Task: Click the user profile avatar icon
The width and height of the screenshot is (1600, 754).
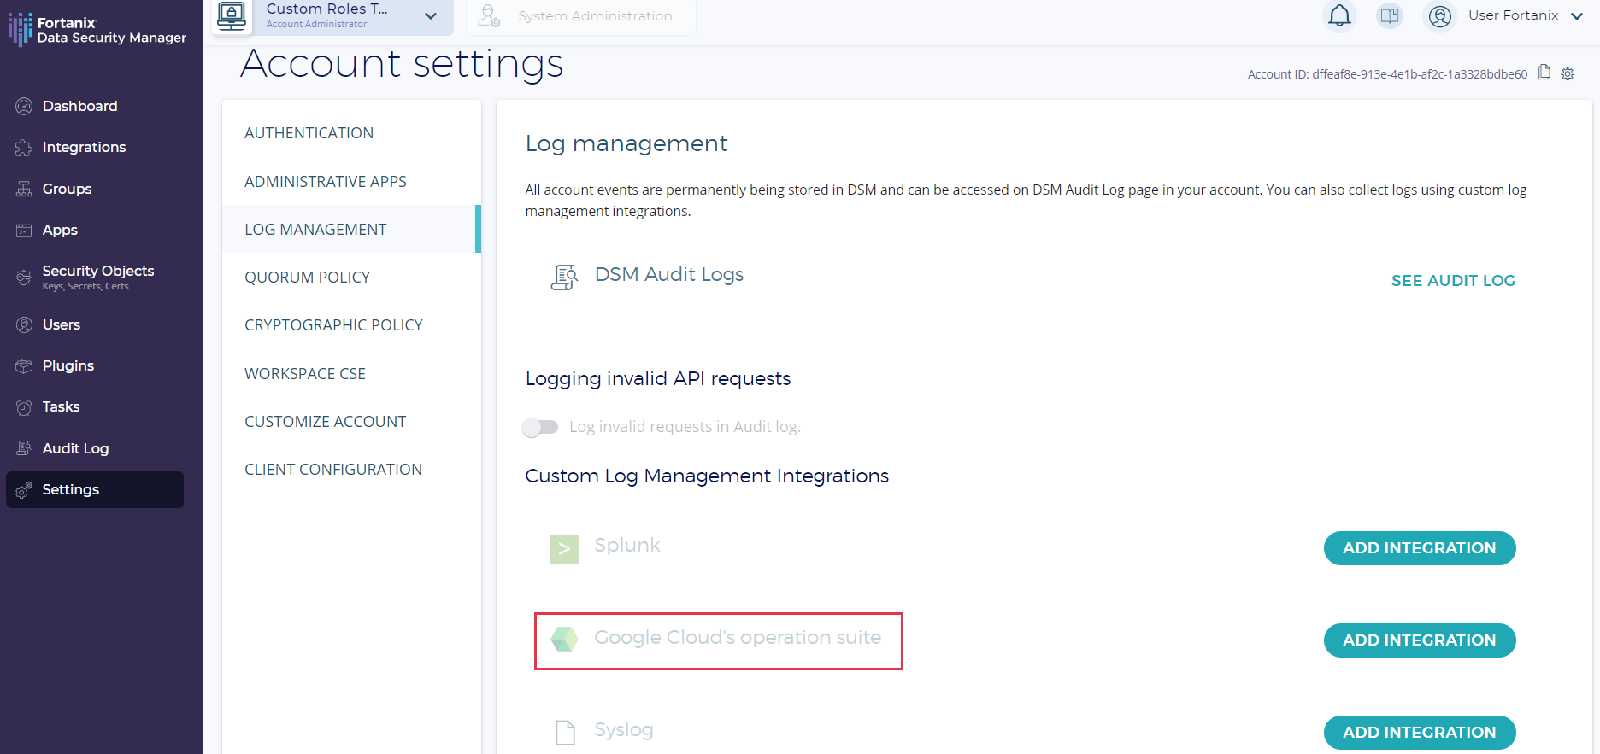Action: pos(1440,16)
